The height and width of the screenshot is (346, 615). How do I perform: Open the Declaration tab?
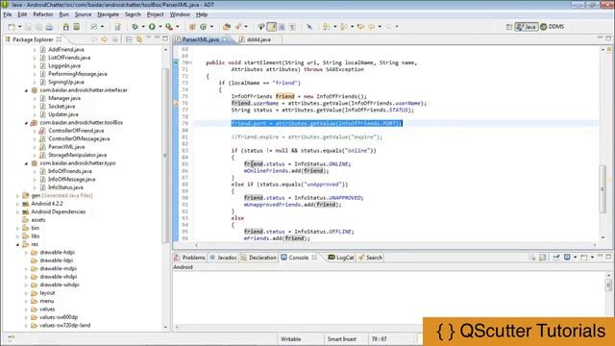[x=258, y=258]
